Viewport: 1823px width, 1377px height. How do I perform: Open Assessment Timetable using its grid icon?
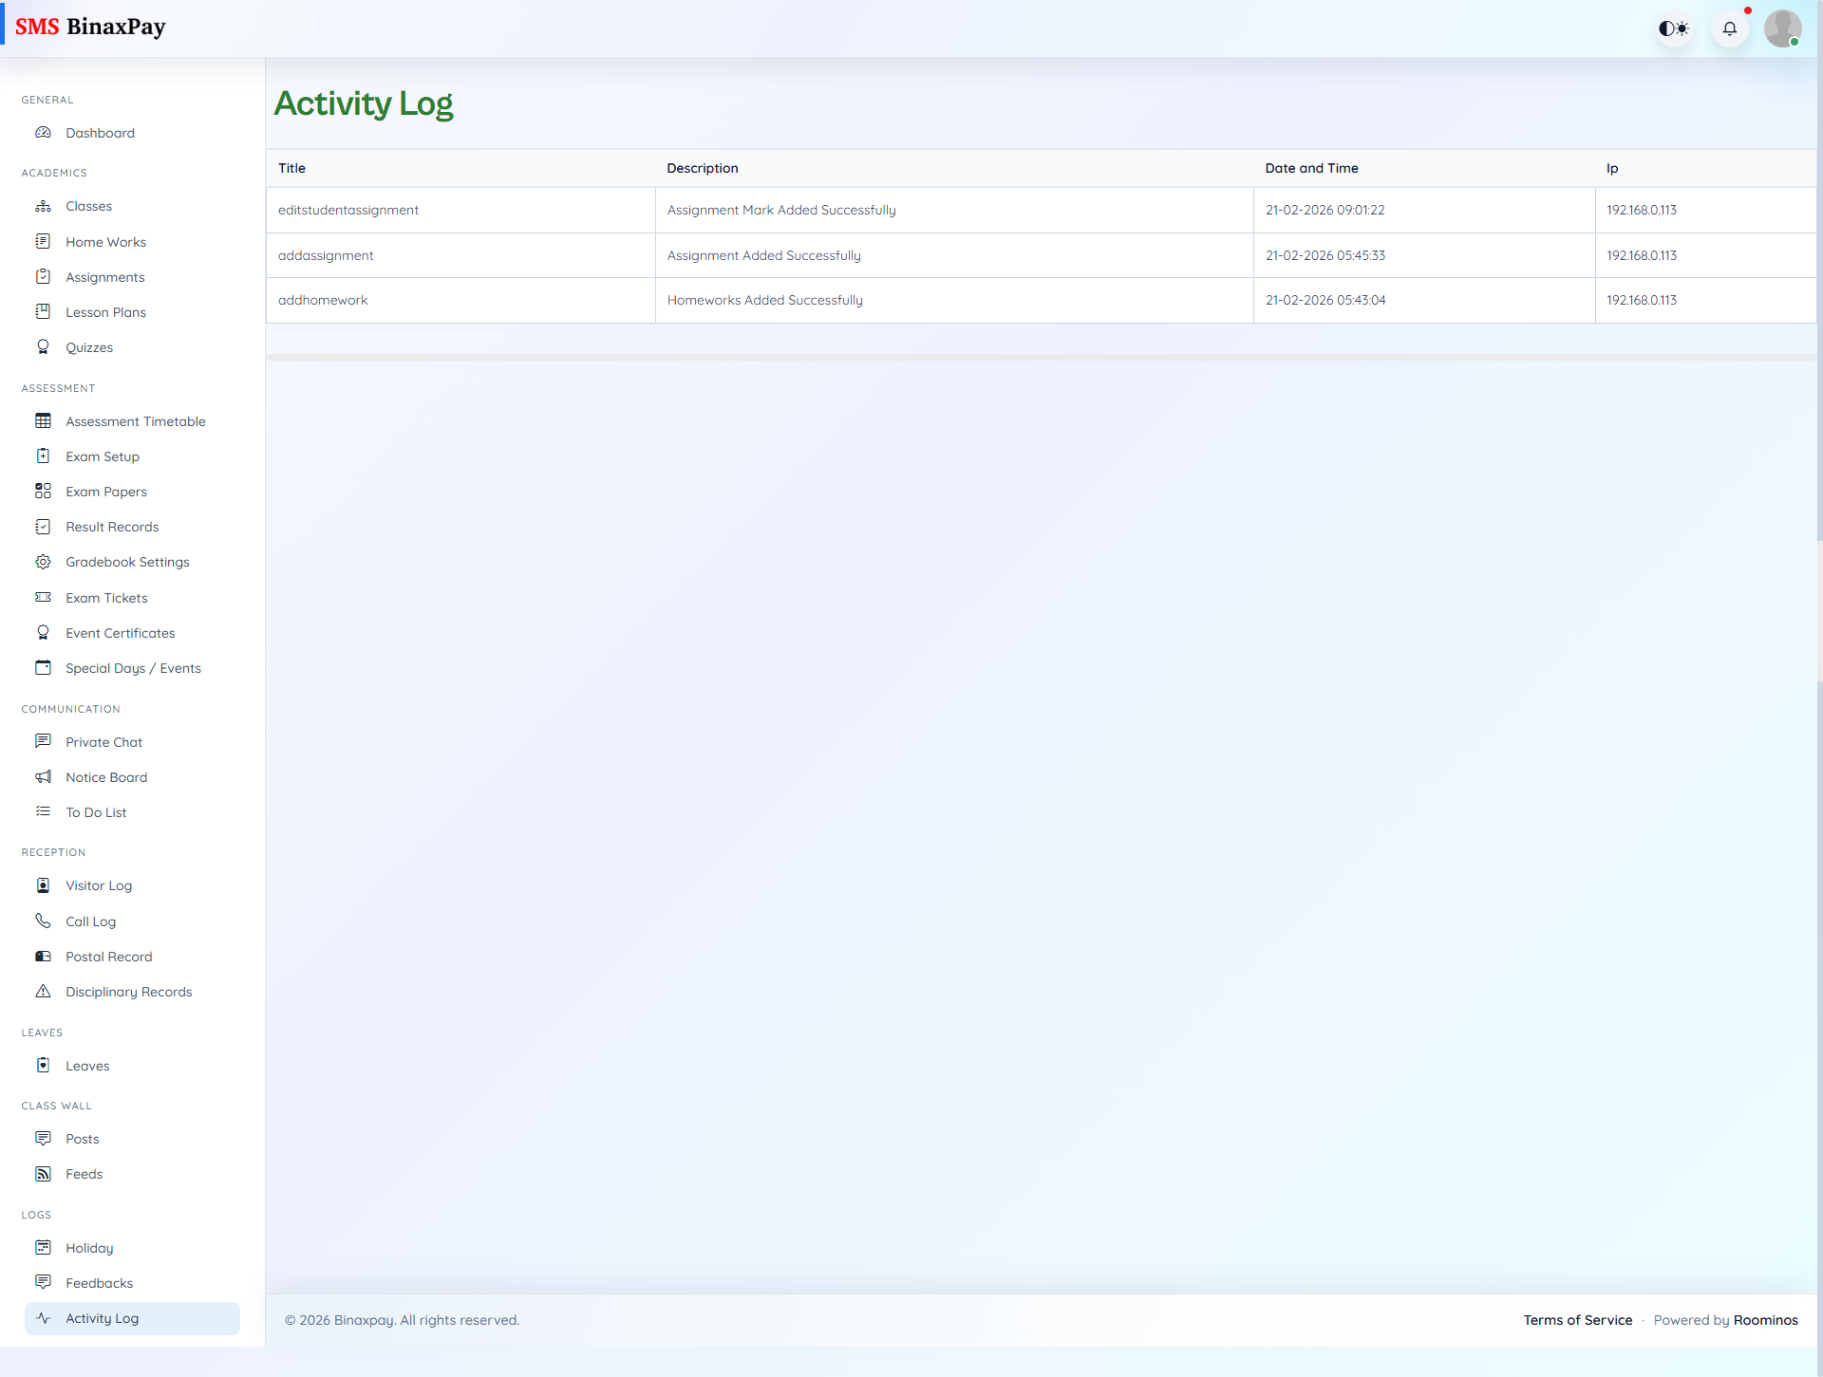tap(44, 420)
